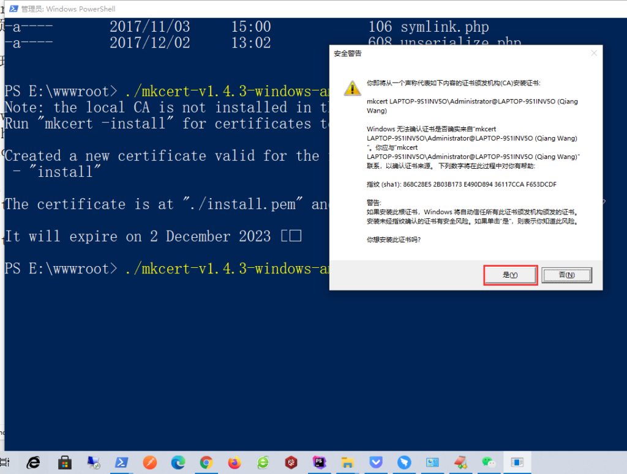Viewport: 627px width, 474px height.
Task: Close the 安全警告 dialog
Action: point(593,54)
